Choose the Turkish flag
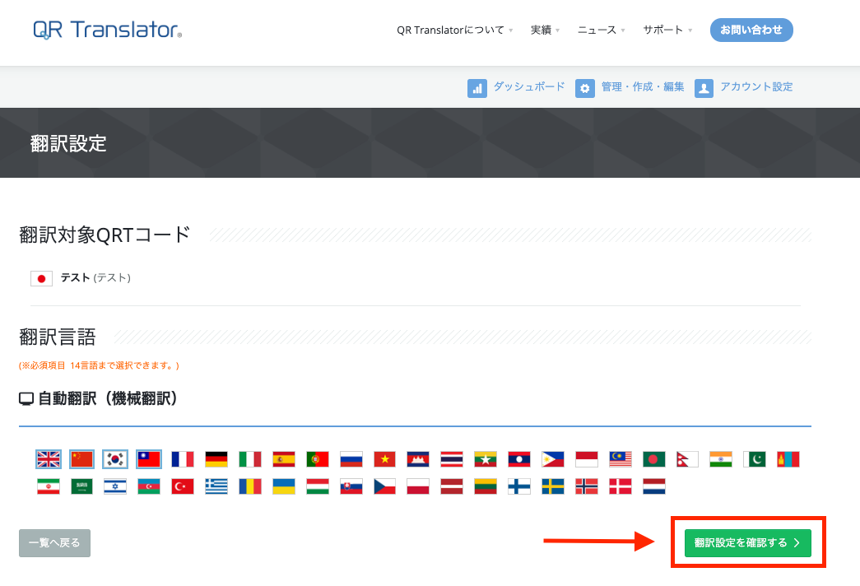The image size is (860, 586). point(183,486)
